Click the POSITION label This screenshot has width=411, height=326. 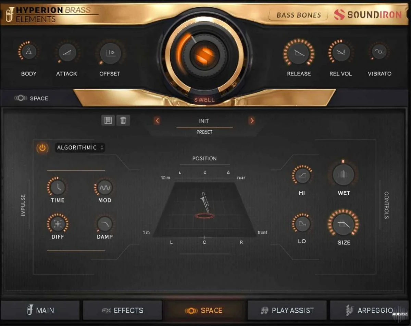pos(204,158)
